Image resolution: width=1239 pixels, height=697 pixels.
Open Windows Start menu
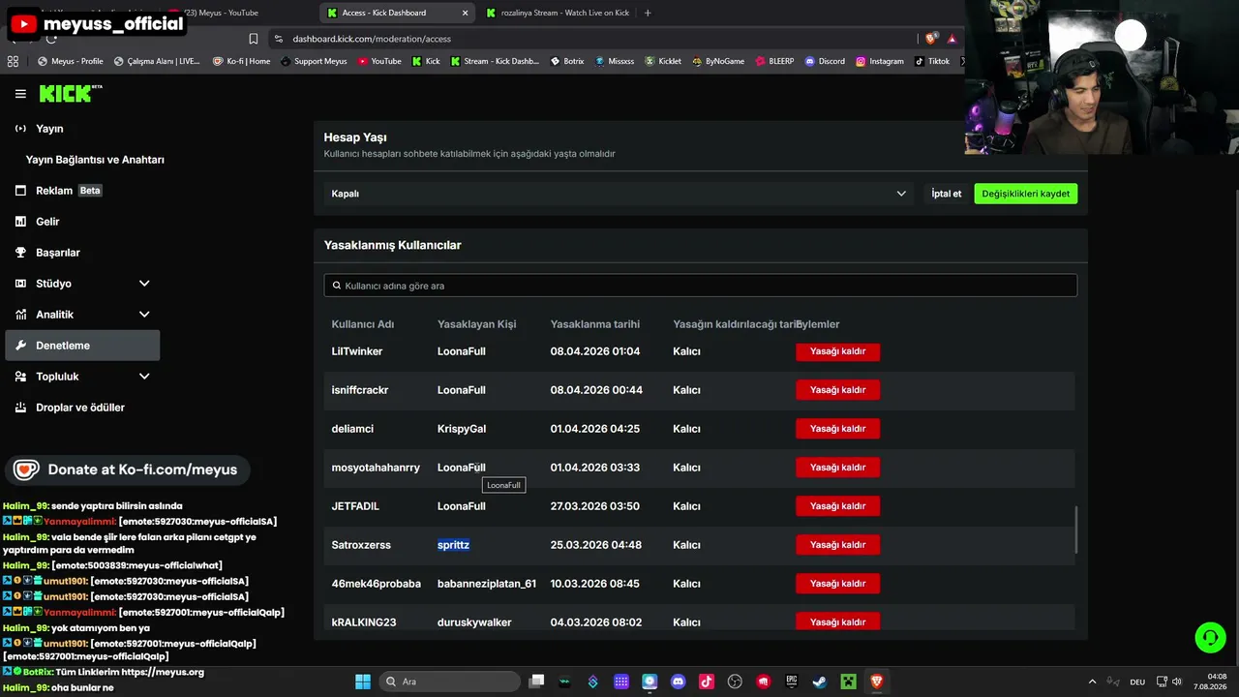pos(363,682)
